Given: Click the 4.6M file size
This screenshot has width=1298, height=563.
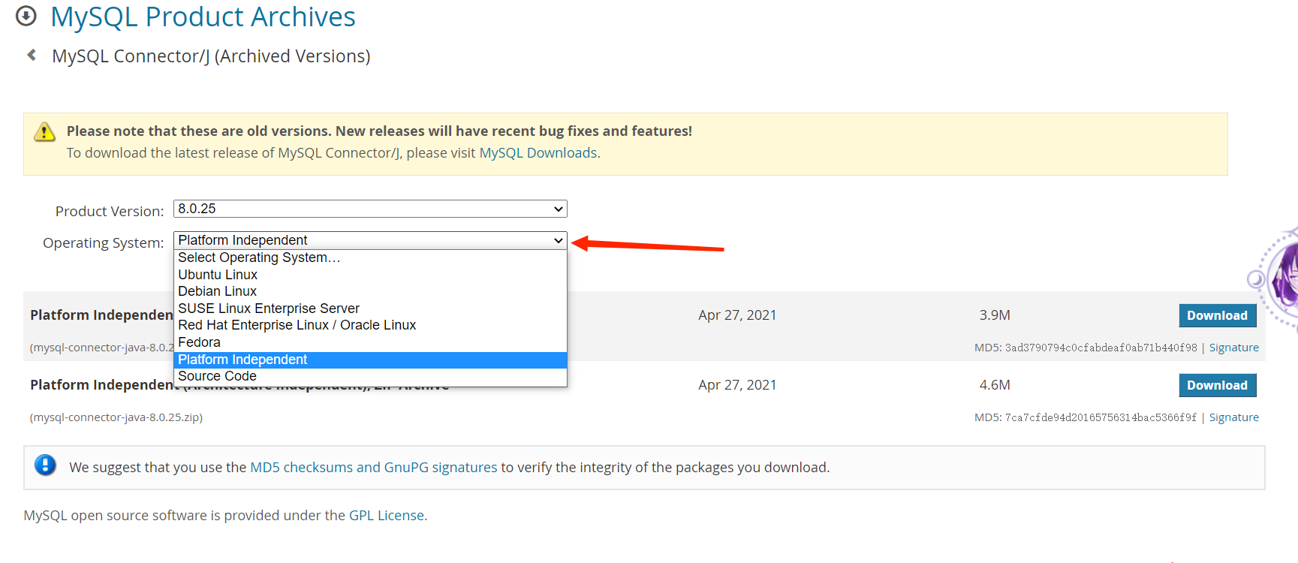Looking at the screenshot, I should point(995,385).
